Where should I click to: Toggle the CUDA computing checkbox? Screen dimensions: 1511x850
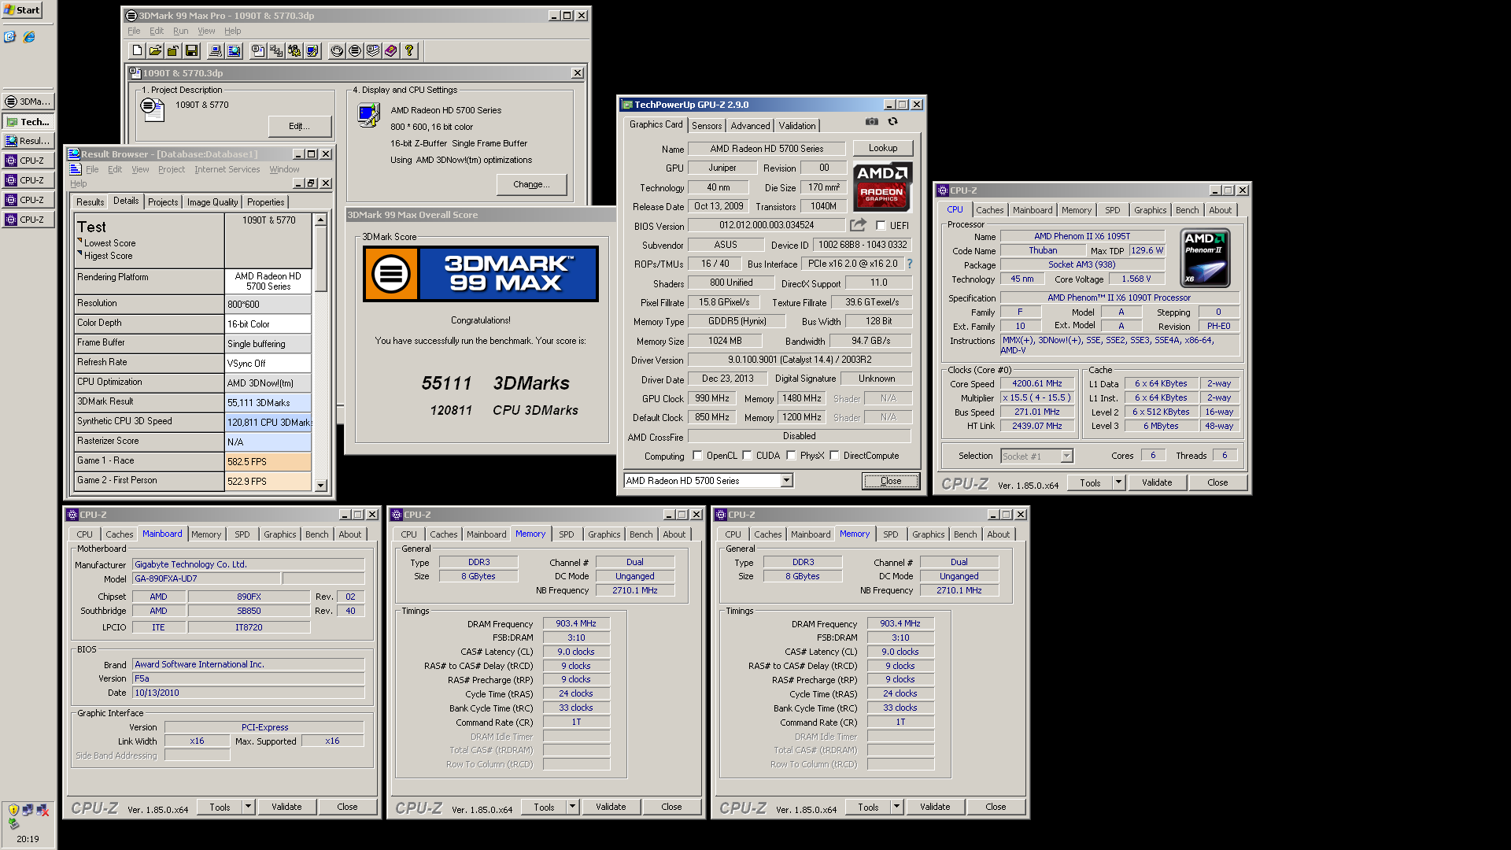747,456
